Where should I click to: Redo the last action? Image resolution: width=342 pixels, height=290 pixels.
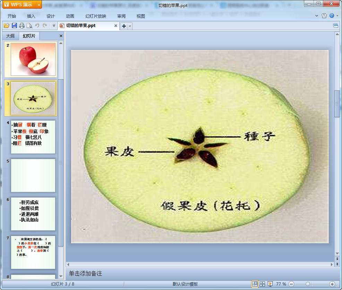(45, 26)
